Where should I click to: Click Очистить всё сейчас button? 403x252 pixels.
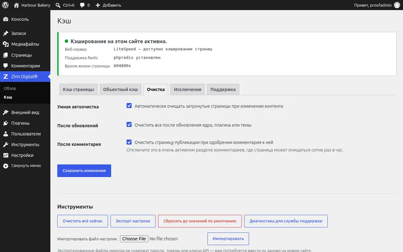point(83,221)
